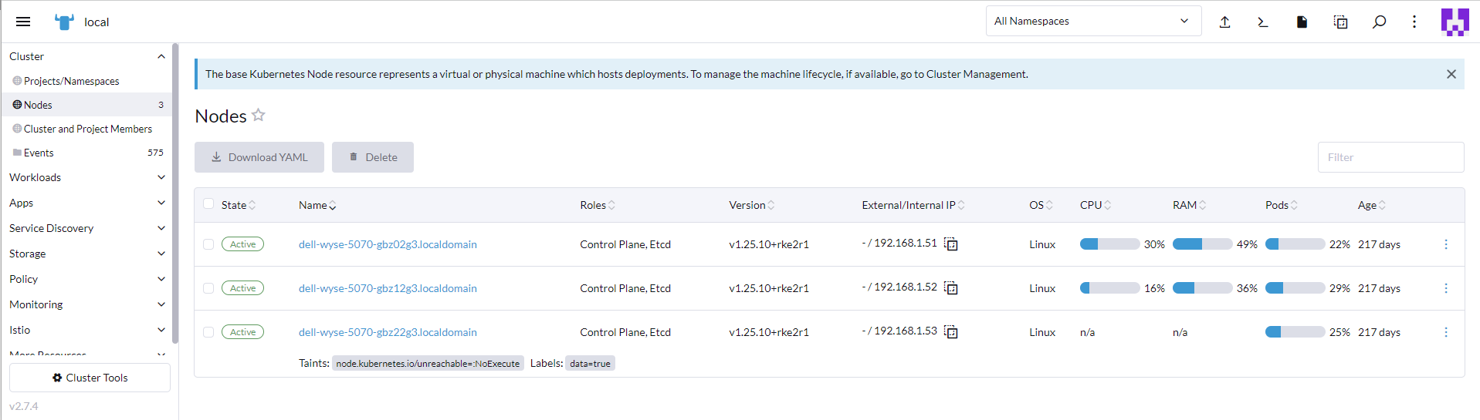
Task: Click the Import YAML upload icon
Action: 1224,22
